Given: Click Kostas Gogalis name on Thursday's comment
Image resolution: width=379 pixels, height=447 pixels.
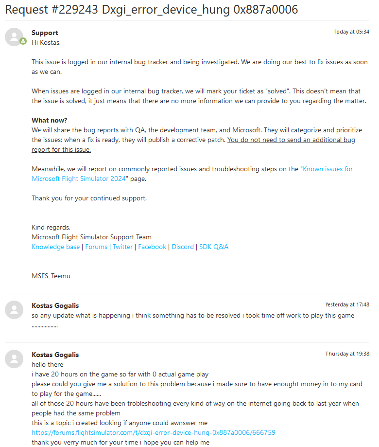Looking at the screenshot, I should tap(55, 355).
